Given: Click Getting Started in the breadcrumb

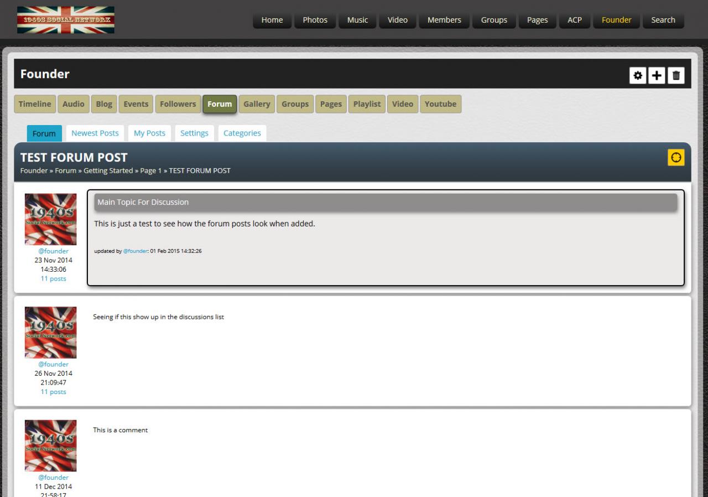Looking at the screenshot, I should click(108, 170).
